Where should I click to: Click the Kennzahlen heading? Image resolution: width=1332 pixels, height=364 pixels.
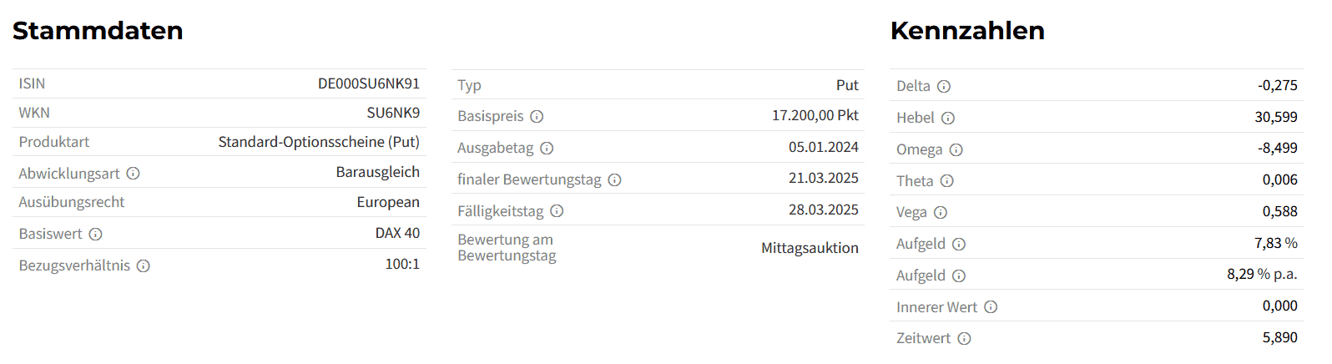[967, 31]
